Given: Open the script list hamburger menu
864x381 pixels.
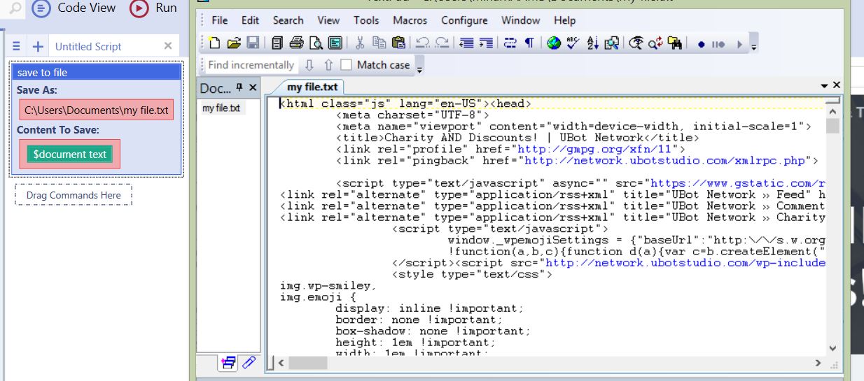Looking at the screenshot, I should point(17,46).
